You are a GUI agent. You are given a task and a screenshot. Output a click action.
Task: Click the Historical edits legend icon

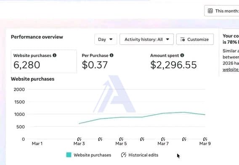pyautogui.click(x=124, y=155)
